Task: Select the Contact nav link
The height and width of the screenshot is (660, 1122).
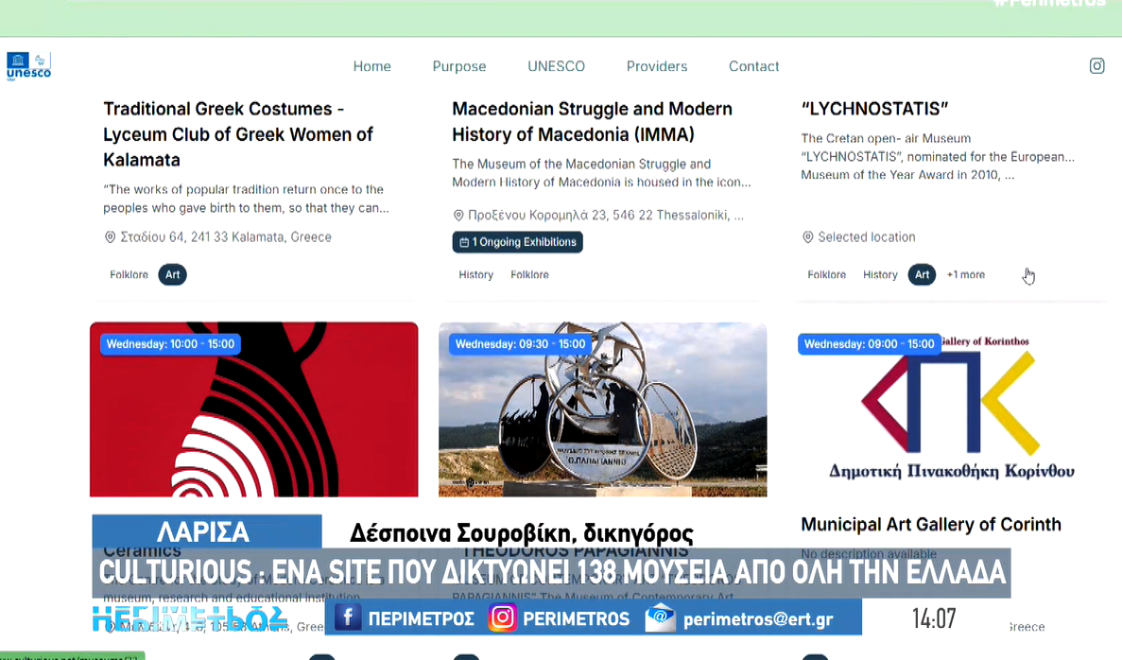Action: click(753, 66)
